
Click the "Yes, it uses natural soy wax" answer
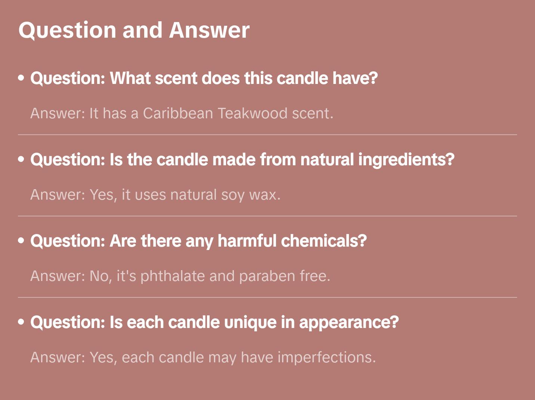coord(155,195)
